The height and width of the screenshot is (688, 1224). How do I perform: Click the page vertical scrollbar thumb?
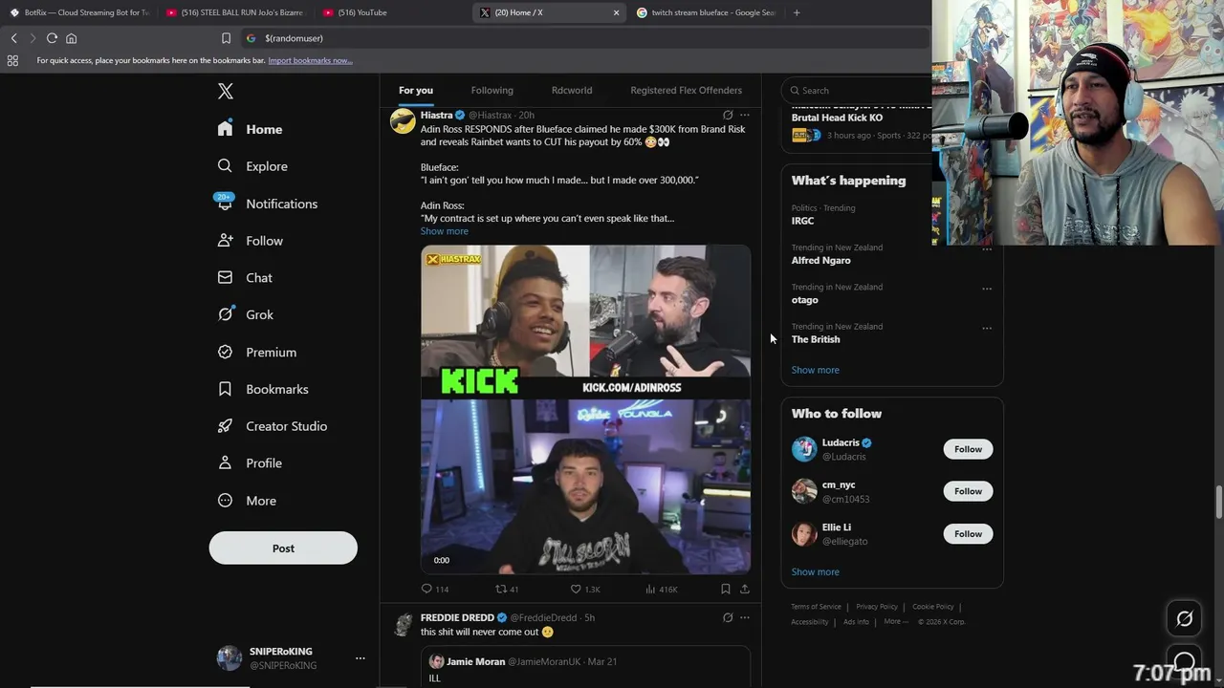1218,502
